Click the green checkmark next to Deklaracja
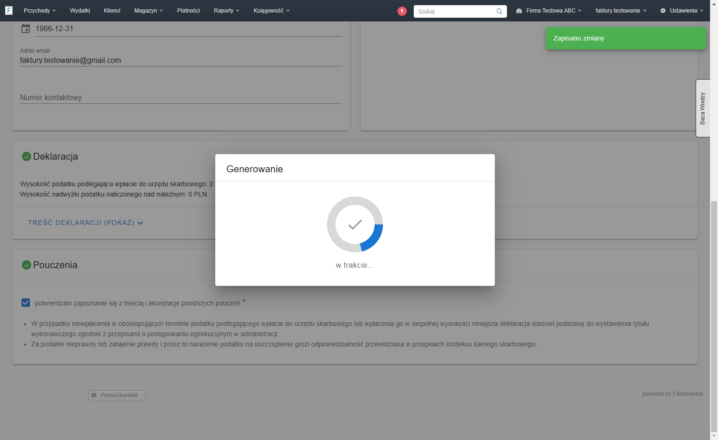The height and width of the screenshot is (440, 718). click(x=27, y=156)
